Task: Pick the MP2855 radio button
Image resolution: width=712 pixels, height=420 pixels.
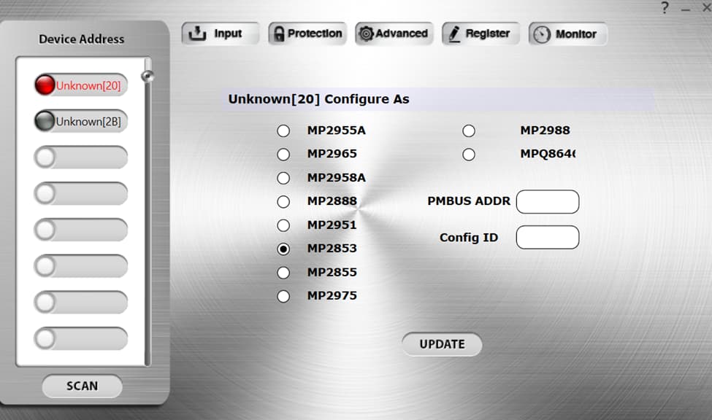Action: tap(283, 273)
